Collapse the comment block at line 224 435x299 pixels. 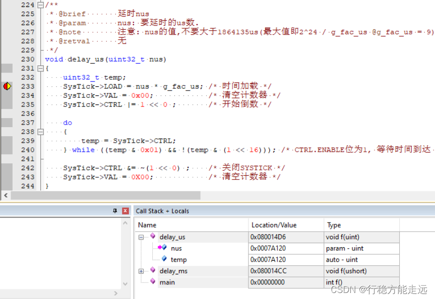40,5
